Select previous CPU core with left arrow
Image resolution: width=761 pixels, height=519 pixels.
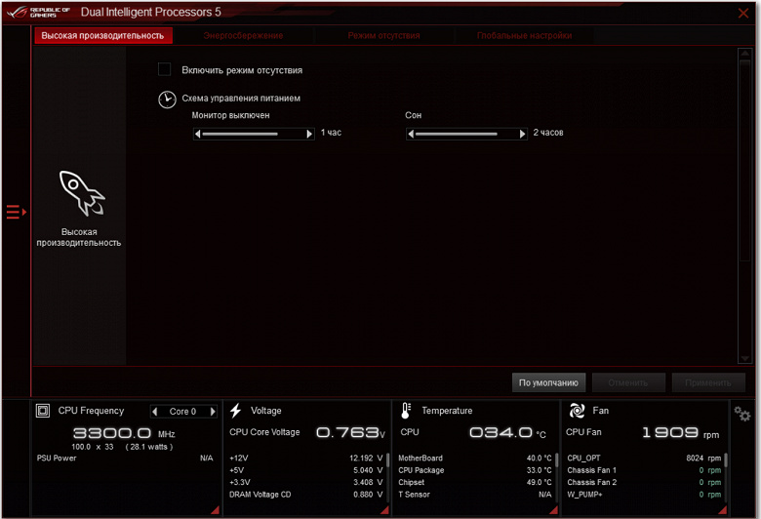coord(155,412)
